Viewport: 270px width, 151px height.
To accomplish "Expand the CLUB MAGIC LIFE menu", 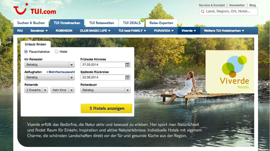I will 95,31.
